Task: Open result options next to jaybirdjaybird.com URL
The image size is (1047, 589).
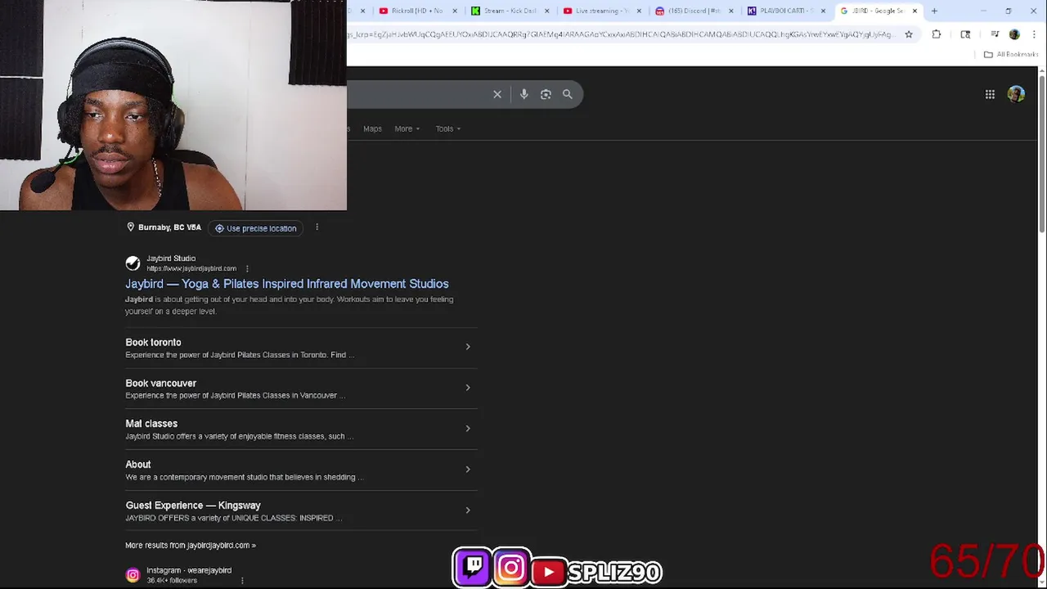Action: point(247,268)
